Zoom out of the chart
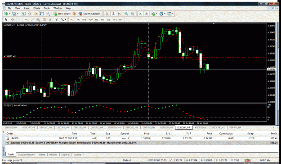This screenshot has height=164, width=281. [133, 14]
